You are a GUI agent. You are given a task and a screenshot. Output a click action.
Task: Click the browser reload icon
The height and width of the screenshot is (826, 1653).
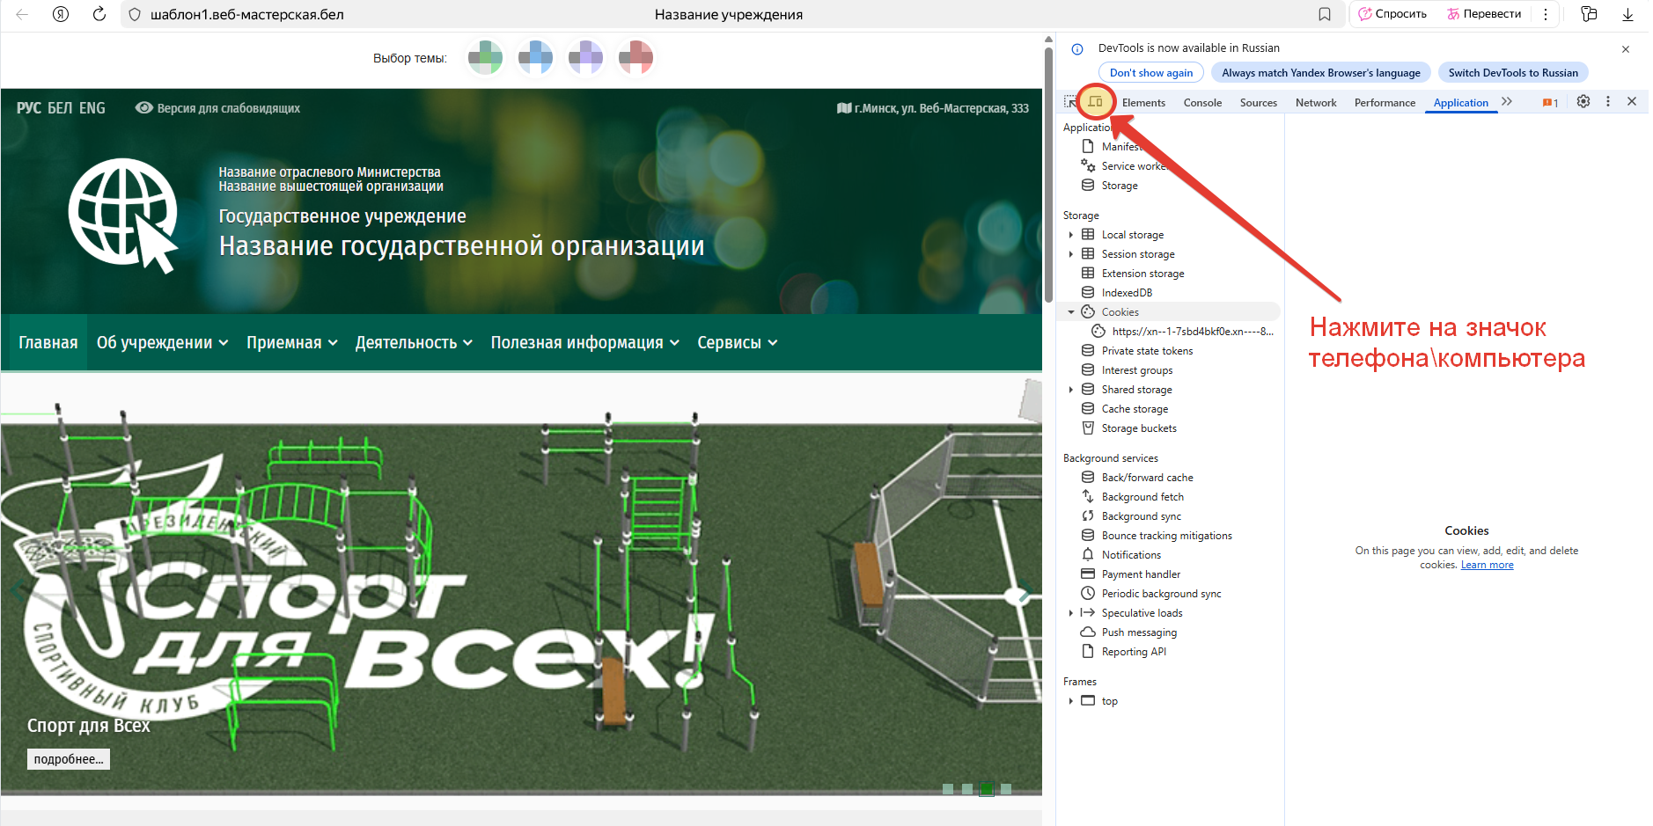pyautogui.click(x=99, y=14)
